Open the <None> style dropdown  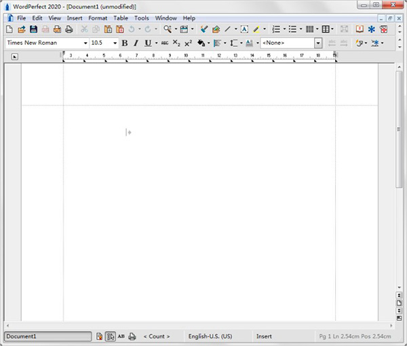coord(318,43)
